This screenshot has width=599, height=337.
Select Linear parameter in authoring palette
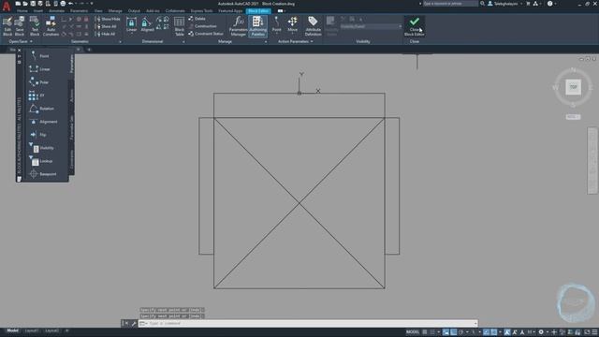pyautogui.click(x=40, y=69)
